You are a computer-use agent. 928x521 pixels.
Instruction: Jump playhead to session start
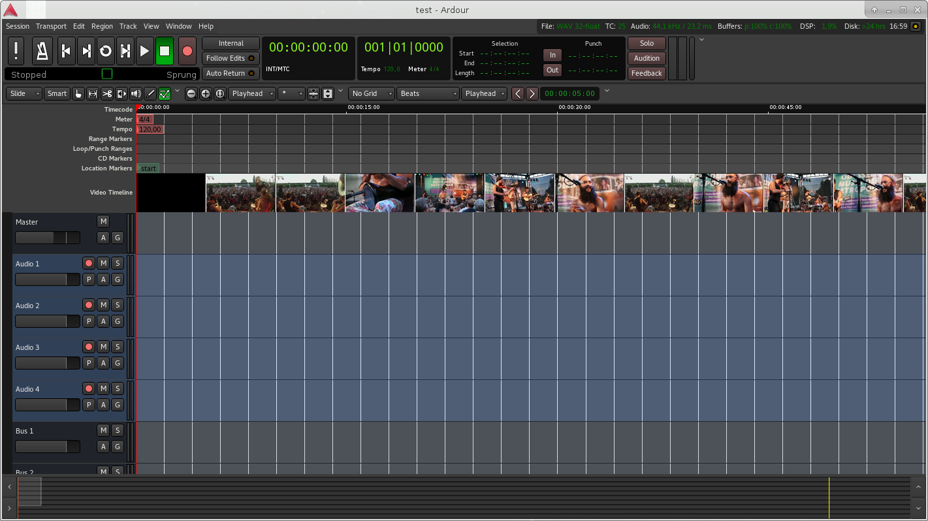pos(66,51)
